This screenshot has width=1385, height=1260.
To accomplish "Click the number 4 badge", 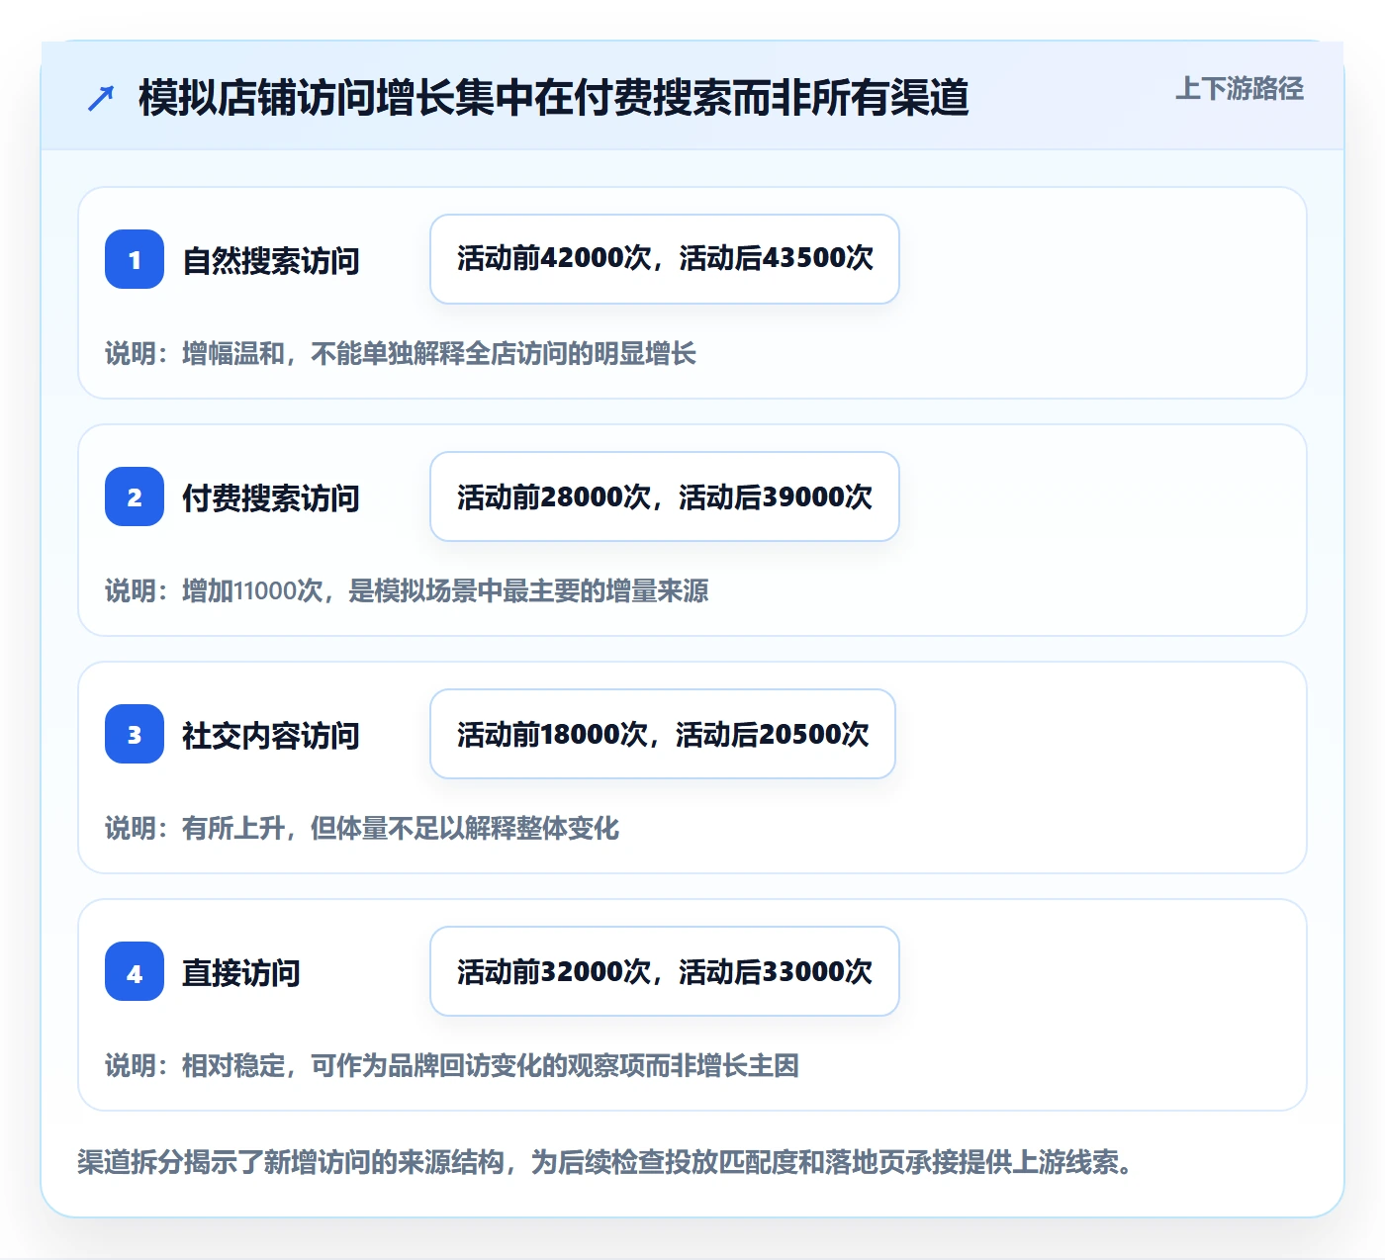I will click(x=135, y=971).
